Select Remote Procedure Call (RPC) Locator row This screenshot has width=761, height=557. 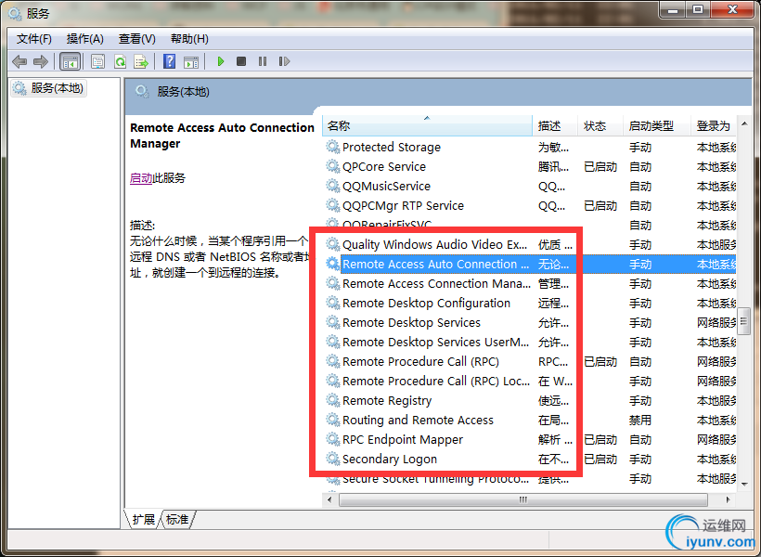pyautogui.click(x=530, y=381)
